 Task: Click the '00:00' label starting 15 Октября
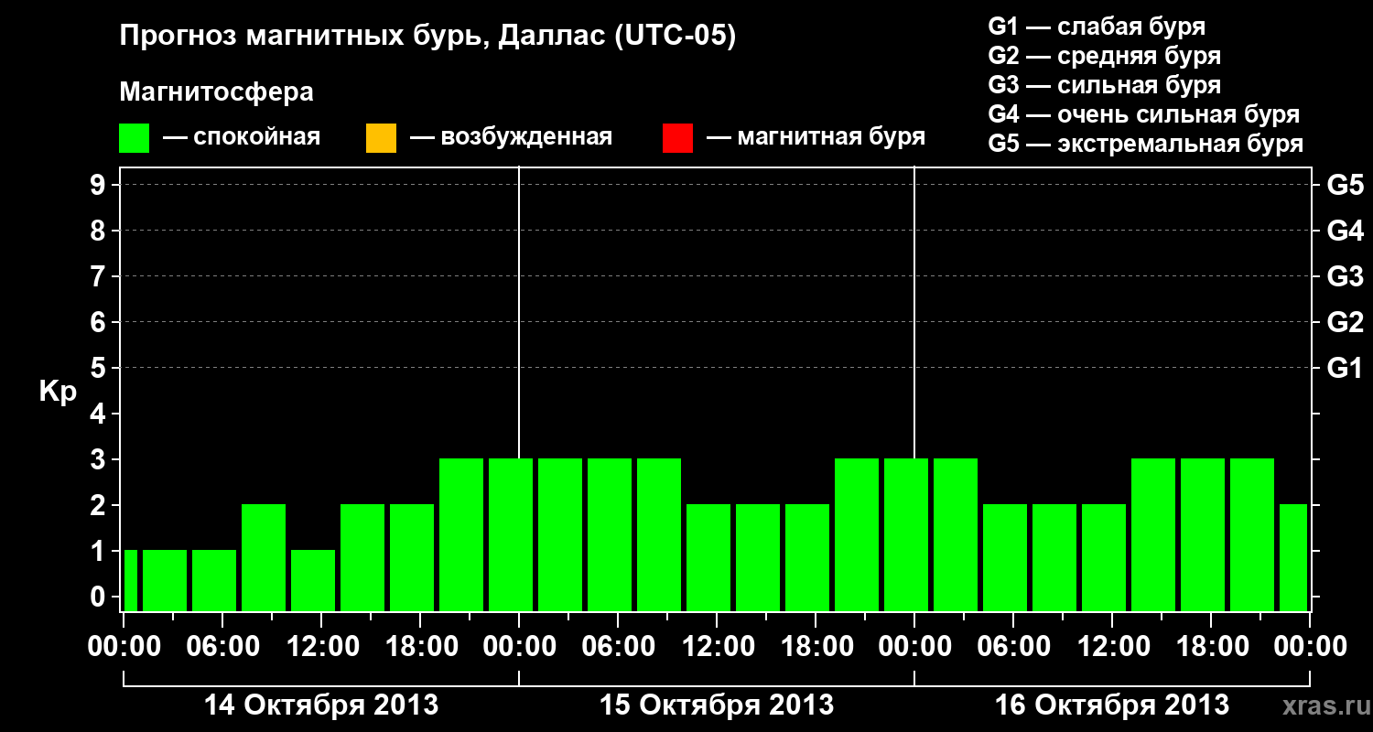pos(519,646)
